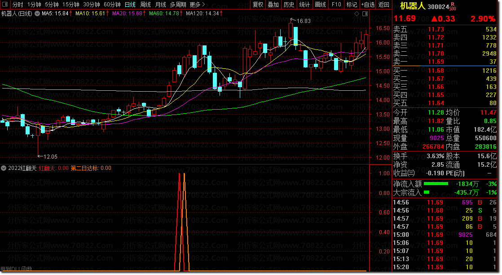Click the R 500 margin badge beside 300024
The image size is (502, 275).
tap(453, 6)
